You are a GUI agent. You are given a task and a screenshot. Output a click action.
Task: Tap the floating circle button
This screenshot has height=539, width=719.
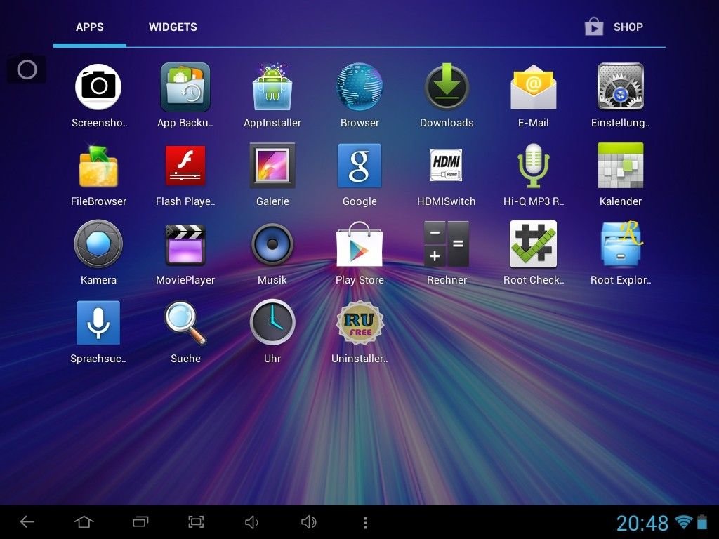tap(27, 69)
